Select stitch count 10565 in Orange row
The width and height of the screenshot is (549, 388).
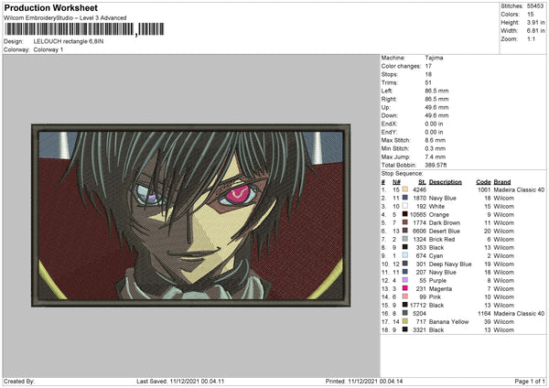(418, 214)
